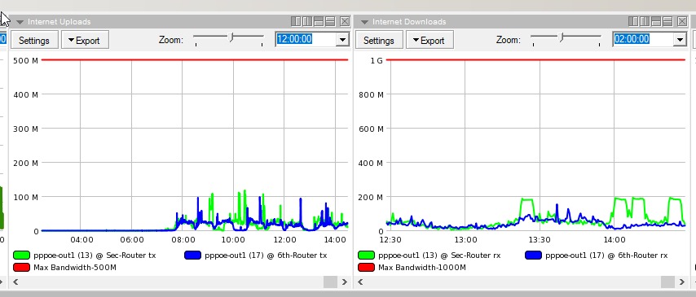Click blue swatch for 6th-Router tx
This screenshot has height=297, width=696.
click(x=192, y=256)
